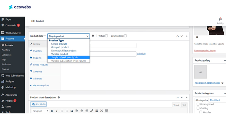Open Get more options tab
Viewport: 226px width, 130px height.
coord(41,85)
